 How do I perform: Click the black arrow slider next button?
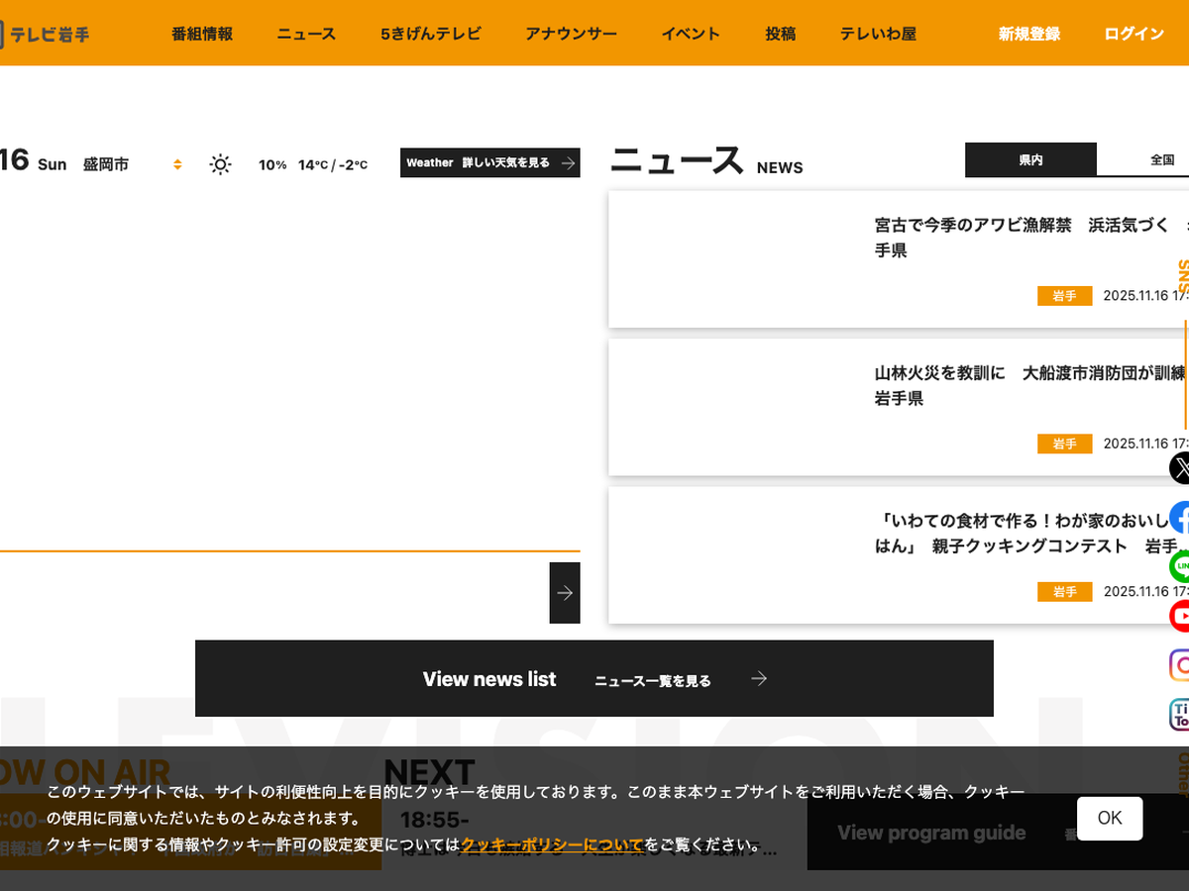[565, 593]
